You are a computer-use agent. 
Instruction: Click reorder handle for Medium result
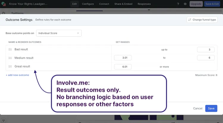[10, 58]
